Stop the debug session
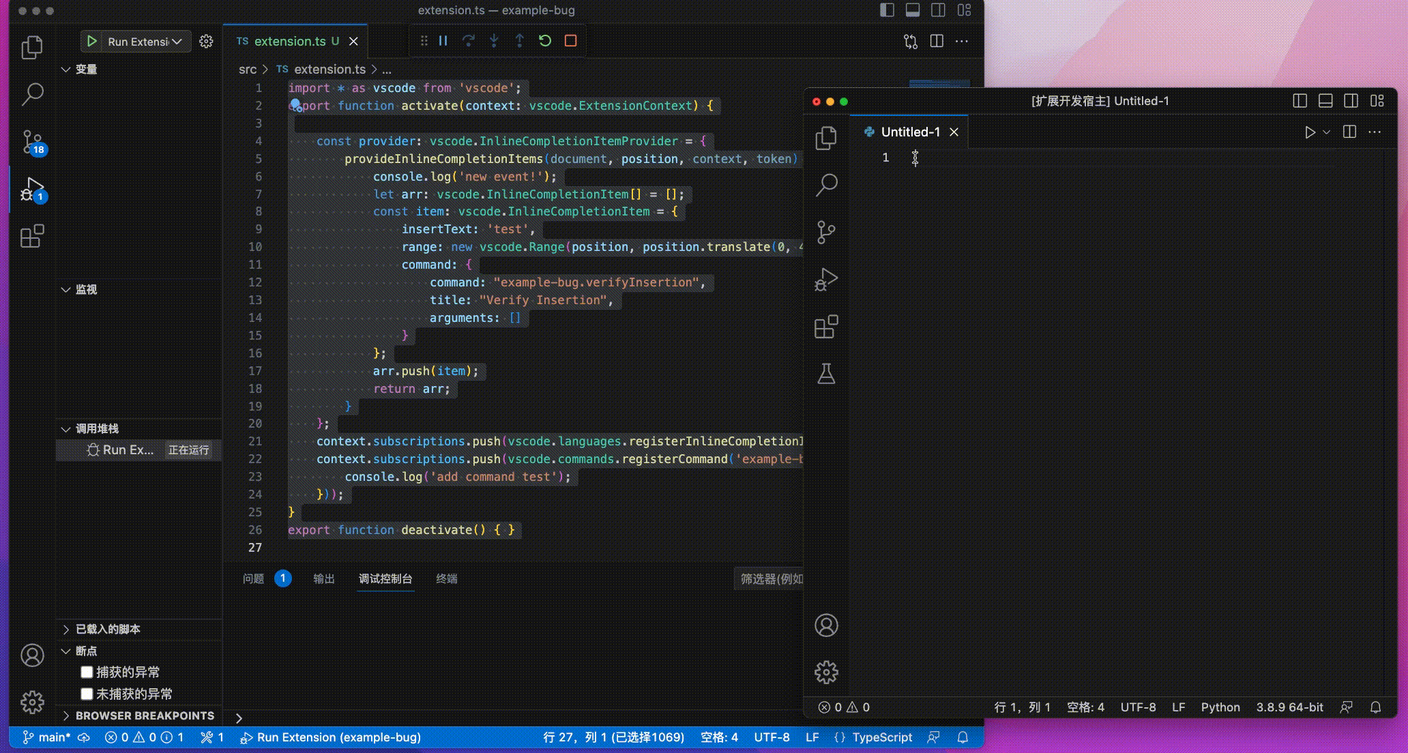 571,41
